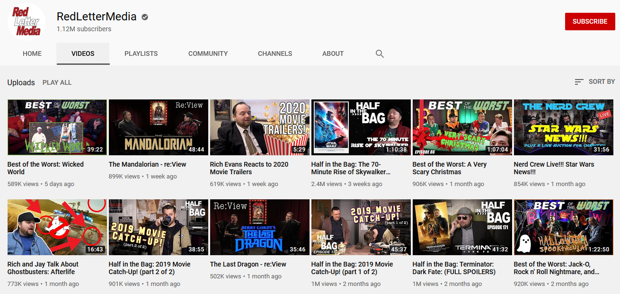The height and width of the screenshot is (294, 620).
Task: Click title 'Half in the Bag: 2019 Movie Catch-Up! (part 1 of 2)'
Action: (353, 268)
